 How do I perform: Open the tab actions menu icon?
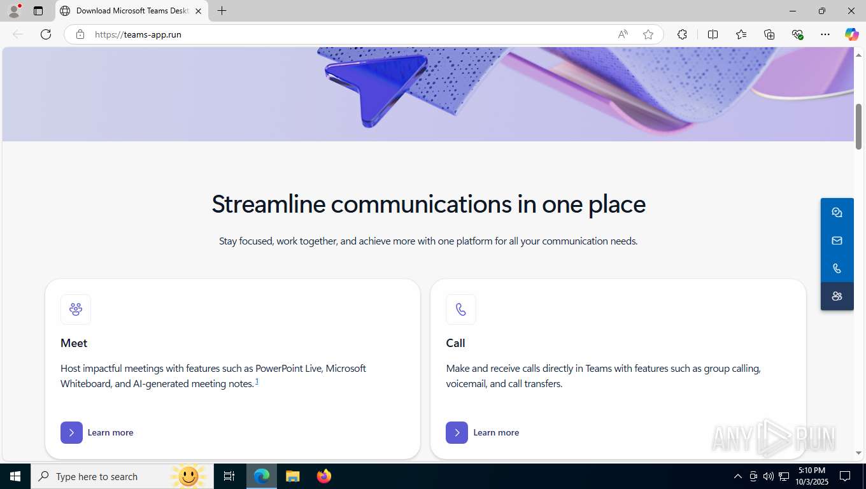coord(38,11)
